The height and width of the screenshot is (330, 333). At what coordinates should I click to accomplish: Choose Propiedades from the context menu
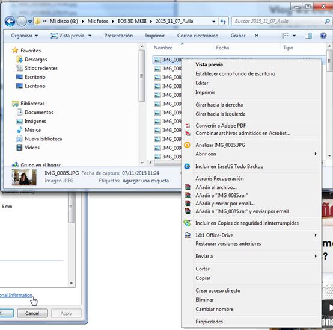coord(209,322)
